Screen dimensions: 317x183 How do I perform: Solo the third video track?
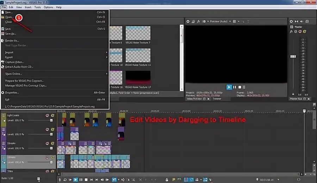coord(52,143)
